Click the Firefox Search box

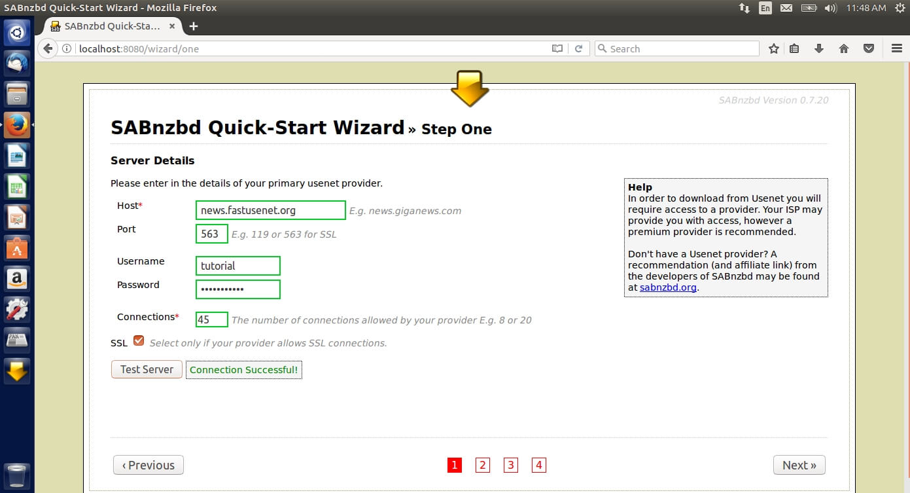click(677, 48)
